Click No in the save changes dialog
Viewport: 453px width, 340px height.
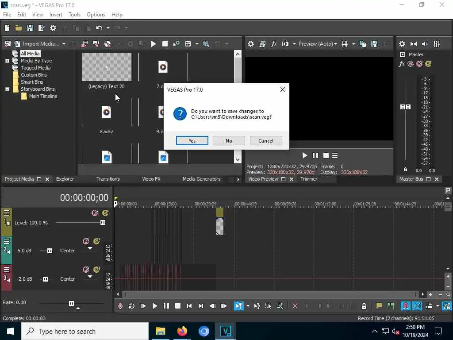(x=229, y=140)
